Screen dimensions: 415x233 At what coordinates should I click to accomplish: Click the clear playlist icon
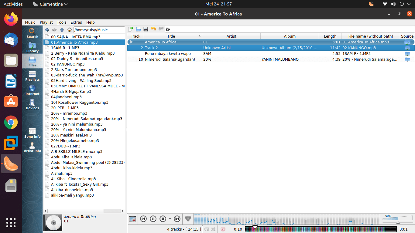tap(132, 219)
